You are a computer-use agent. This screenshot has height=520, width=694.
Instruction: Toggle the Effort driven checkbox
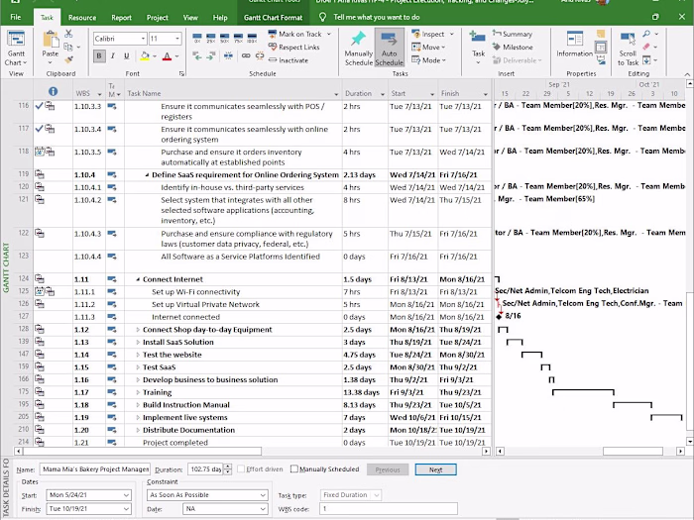click(241, 469)
